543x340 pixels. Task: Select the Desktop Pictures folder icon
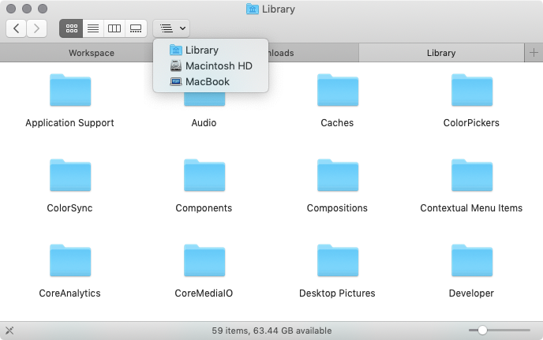point(338,260)
